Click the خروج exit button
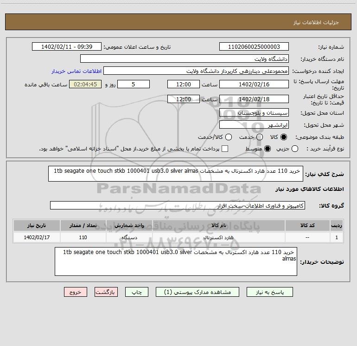357x346 pixels. 76,292
